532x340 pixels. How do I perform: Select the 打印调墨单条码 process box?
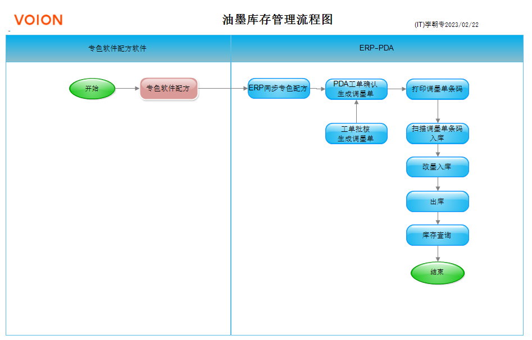pyautogui.click(x=437, y=89)
